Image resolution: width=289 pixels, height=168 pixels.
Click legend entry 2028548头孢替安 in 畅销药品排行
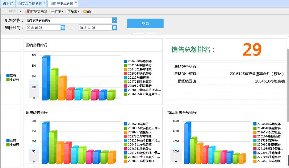point(138,73)
